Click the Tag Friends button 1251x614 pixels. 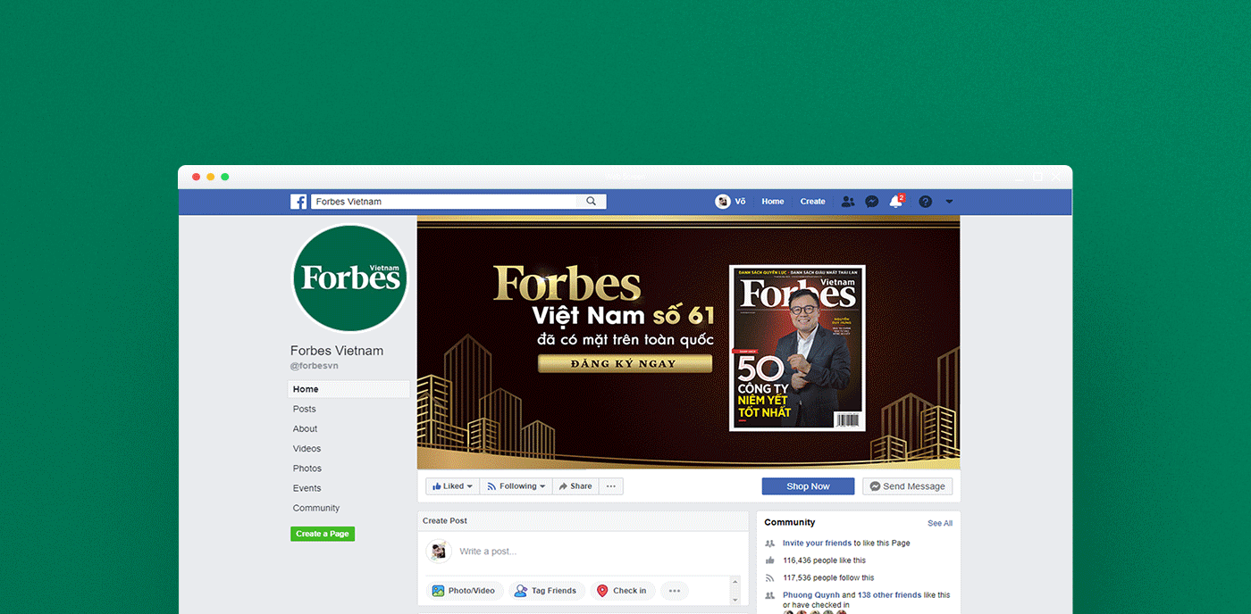545,591
